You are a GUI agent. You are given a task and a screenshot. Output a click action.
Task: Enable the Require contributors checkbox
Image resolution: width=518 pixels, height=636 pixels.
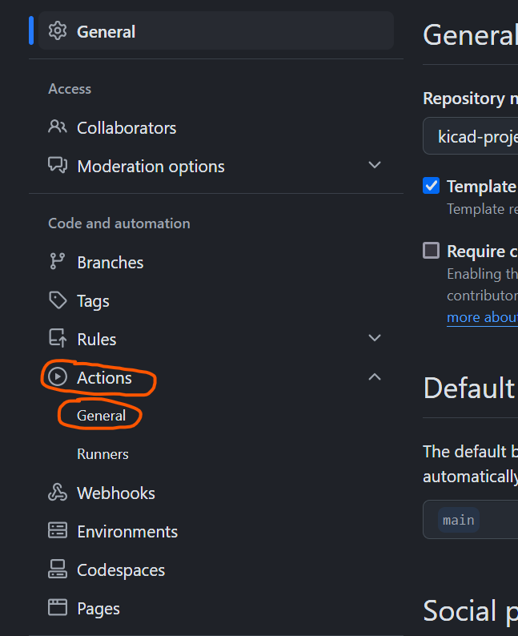point(432,251)
